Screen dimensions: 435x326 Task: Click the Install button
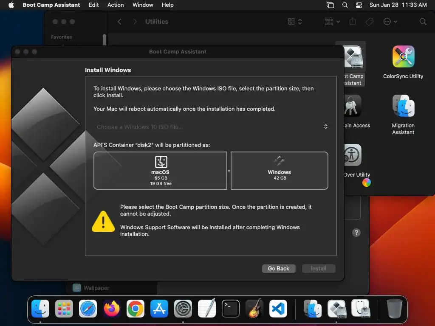coord(319,268)
